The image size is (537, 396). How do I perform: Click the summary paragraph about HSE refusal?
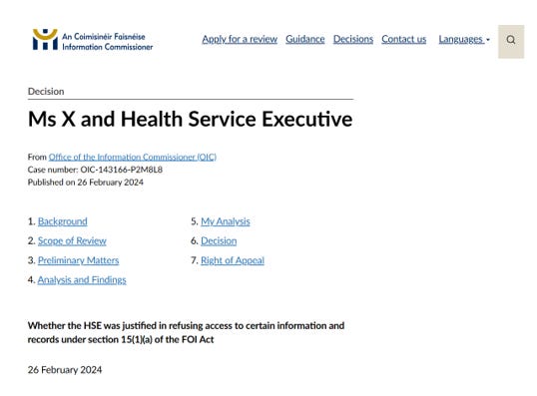coord(186,332)
